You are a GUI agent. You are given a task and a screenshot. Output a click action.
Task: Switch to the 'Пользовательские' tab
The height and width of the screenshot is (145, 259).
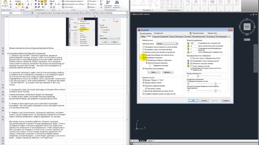[198, 37]
